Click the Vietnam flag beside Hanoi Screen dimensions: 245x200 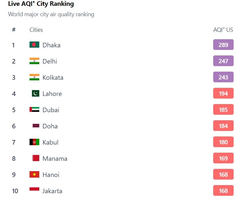[x=34, y=174]
